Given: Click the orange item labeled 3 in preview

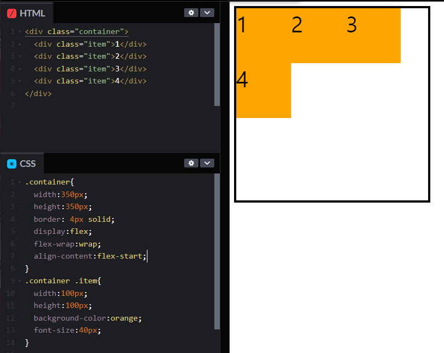Looking at the screenshot, I should 373,36.
